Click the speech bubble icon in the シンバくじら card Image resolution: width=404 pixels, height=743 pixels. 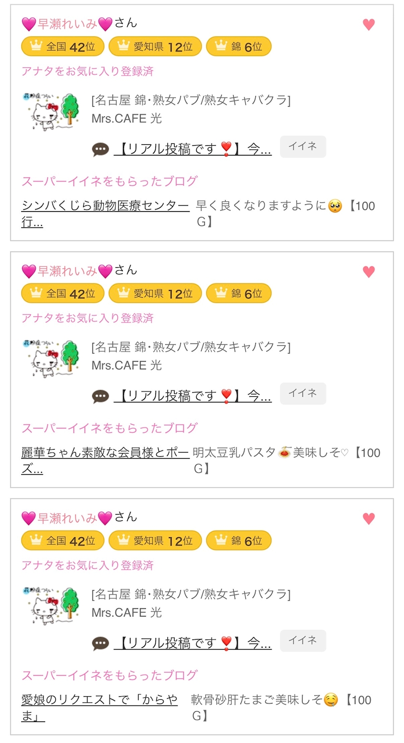(101, 150)
